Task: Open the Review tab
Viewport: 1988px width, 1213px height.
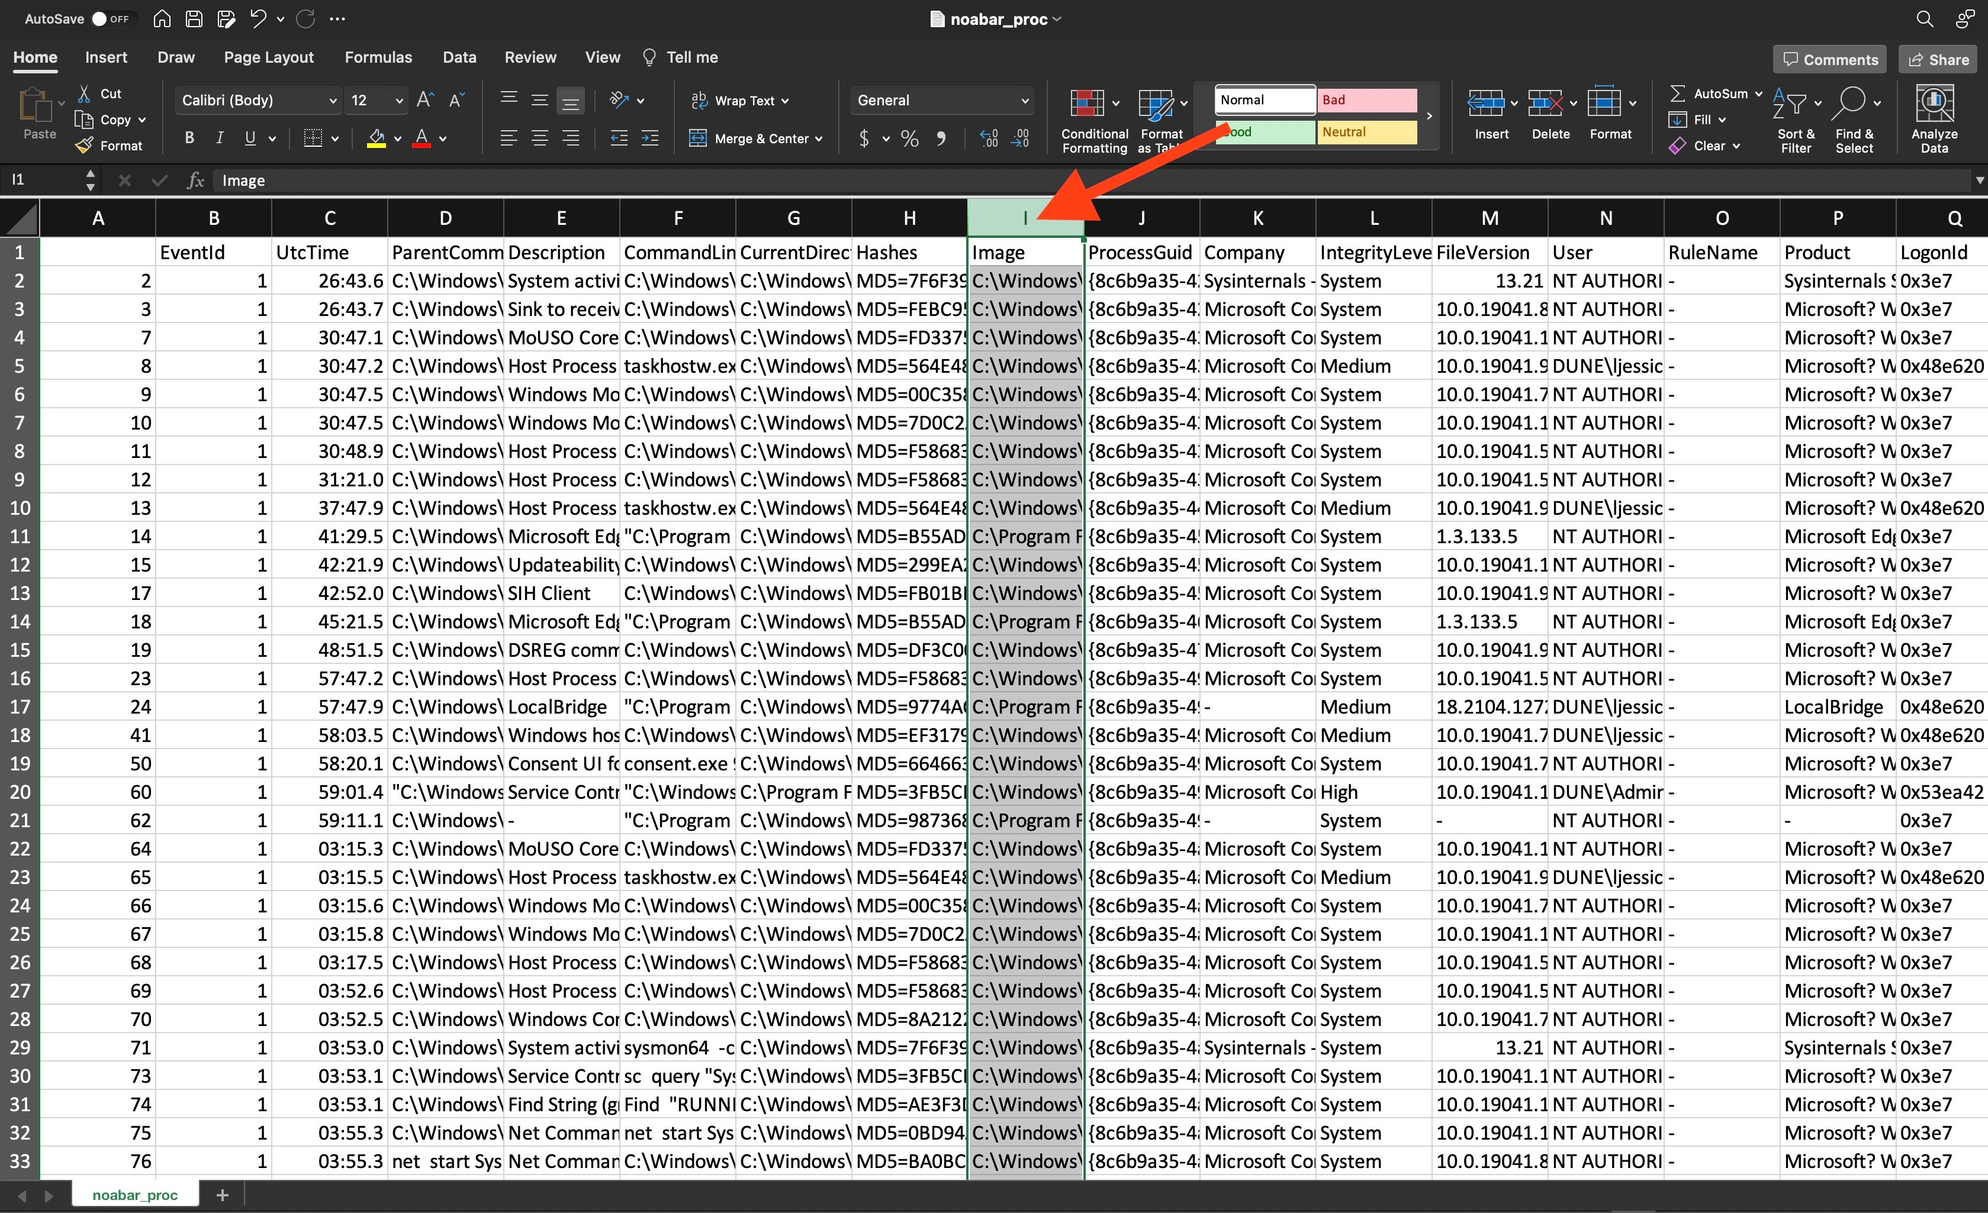Action: coord(530,57)
